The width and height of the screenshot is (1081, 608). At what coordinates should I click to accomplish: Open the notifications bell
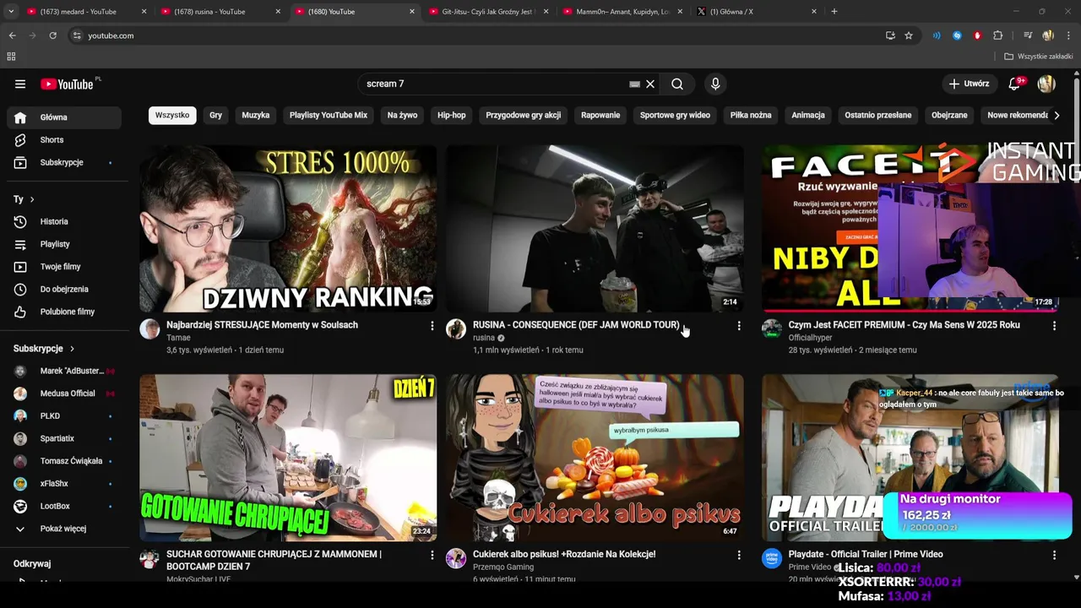[x=1015, y=84]
